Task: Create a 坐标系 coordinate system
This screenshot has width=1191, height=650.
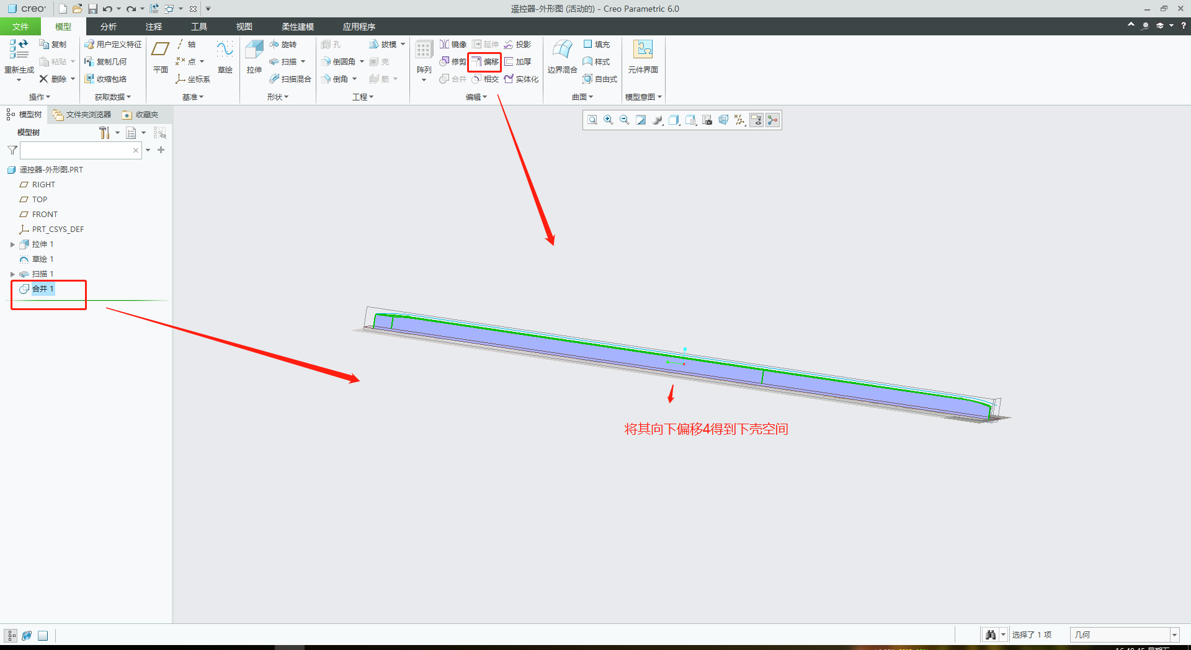Action: (193, 79)
